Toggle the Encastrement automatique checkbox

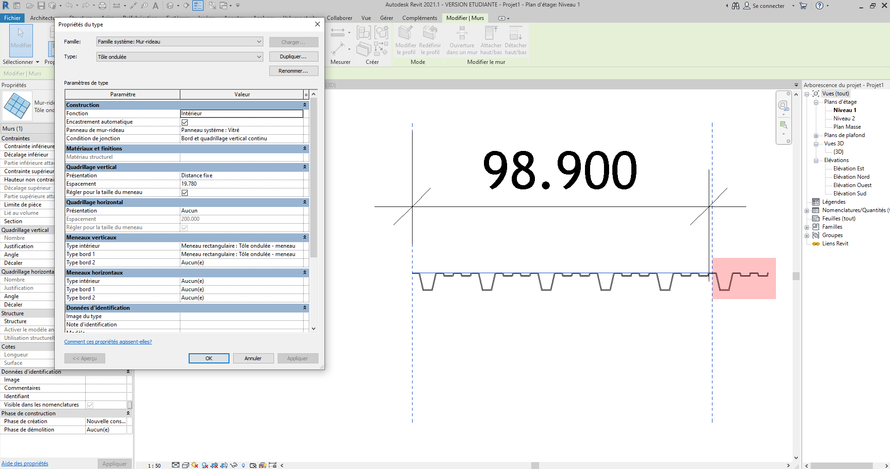click(x=185, y=122)
